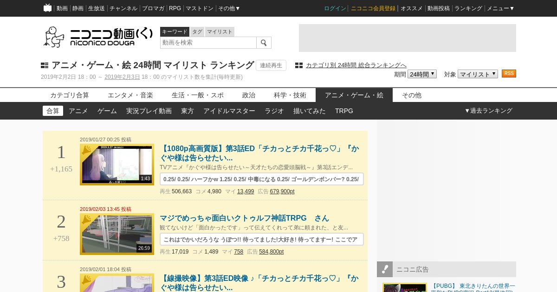Select the キーワード search mode
The width and height of the screenshot is (557, 292).
(175, 32)
